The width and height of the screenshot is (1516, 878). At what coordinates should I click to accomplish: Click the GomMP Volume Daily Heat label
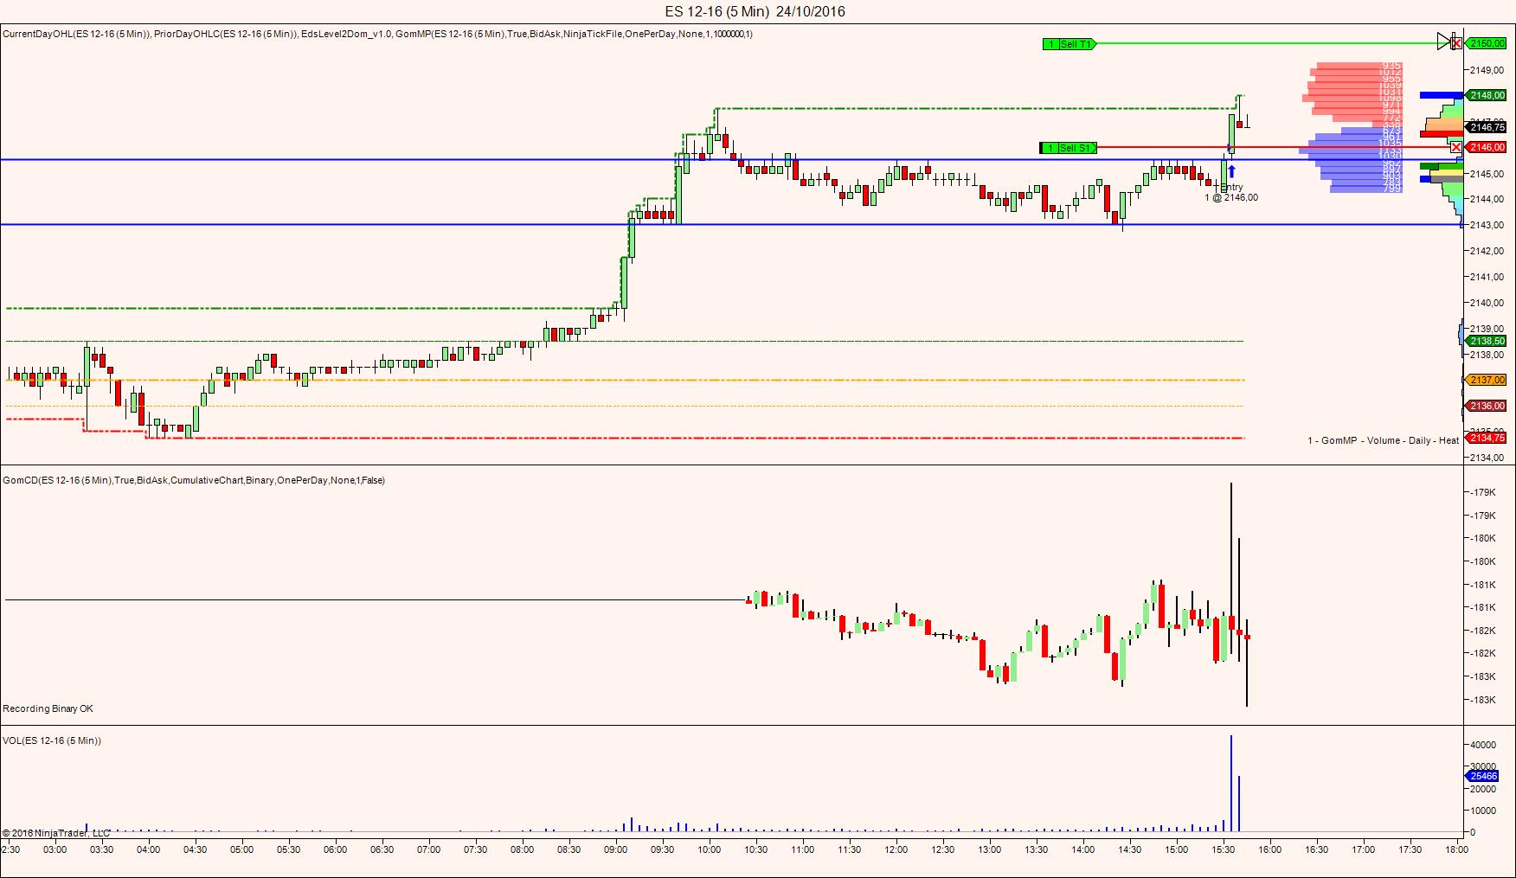[x=1384, y=440]
